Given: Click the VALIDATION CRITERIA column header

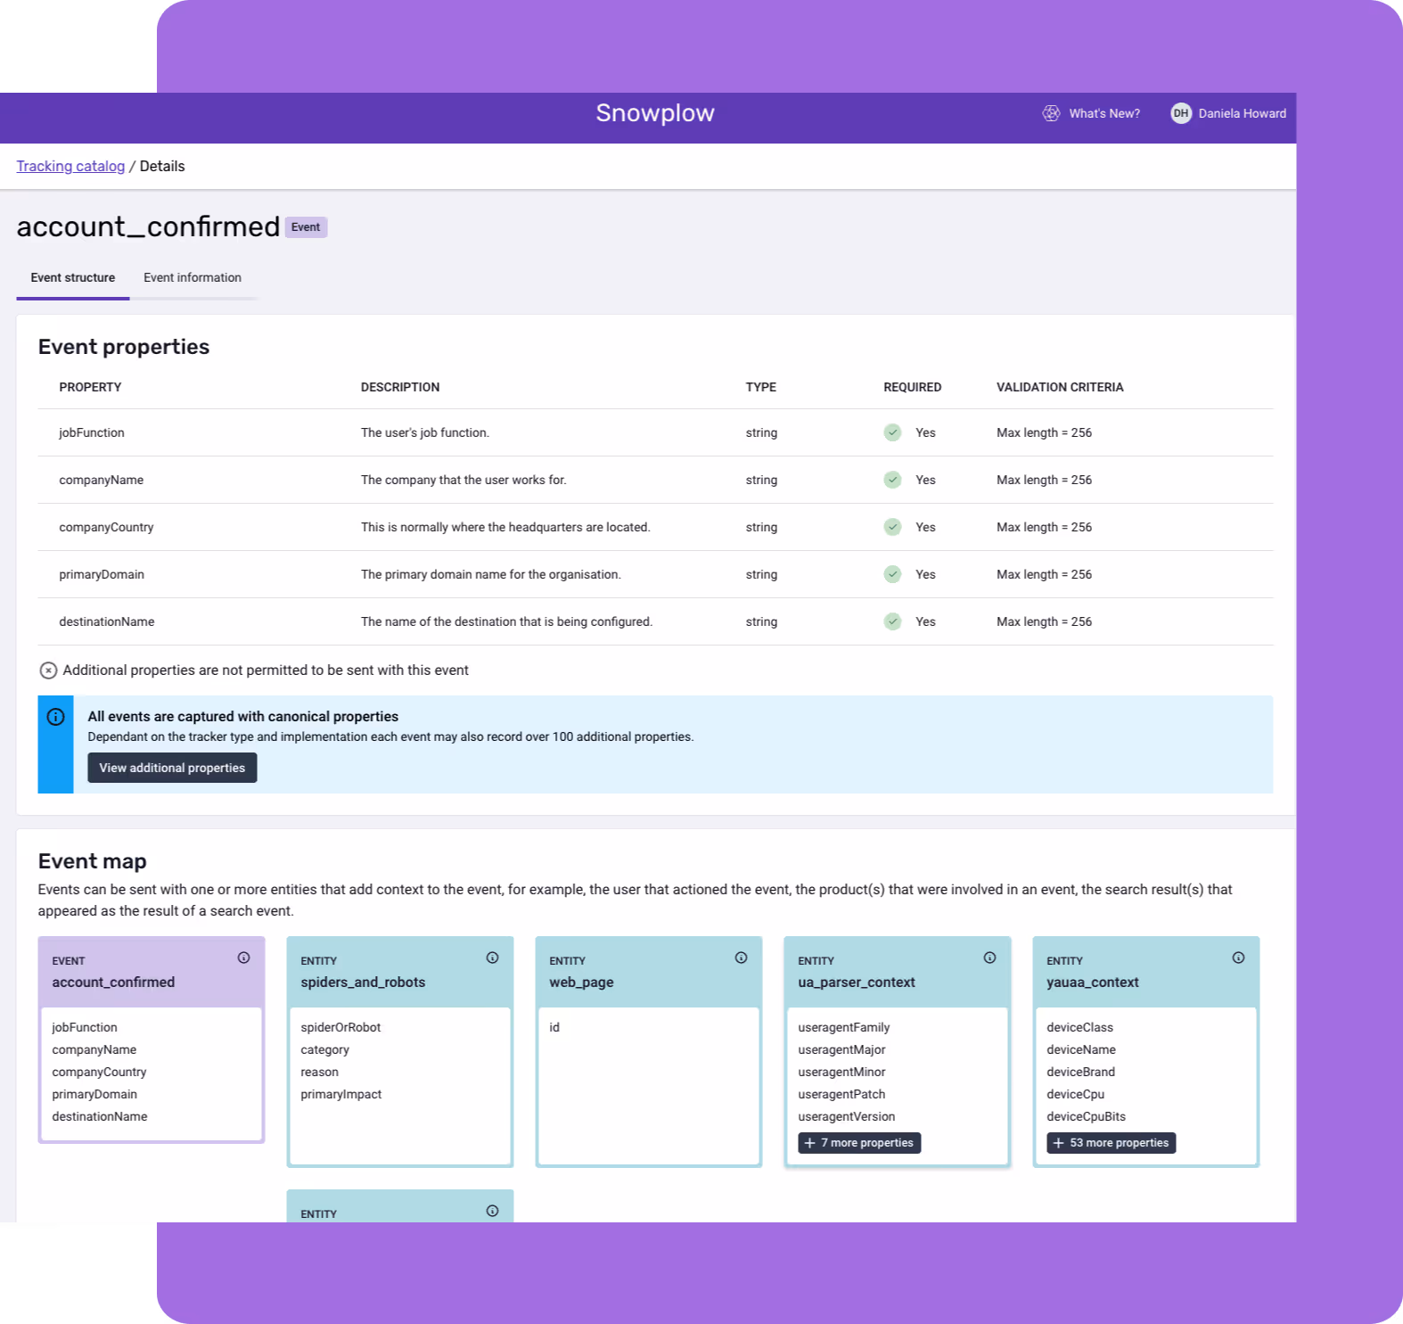Looking at the screenshot, I should 1060,387.
